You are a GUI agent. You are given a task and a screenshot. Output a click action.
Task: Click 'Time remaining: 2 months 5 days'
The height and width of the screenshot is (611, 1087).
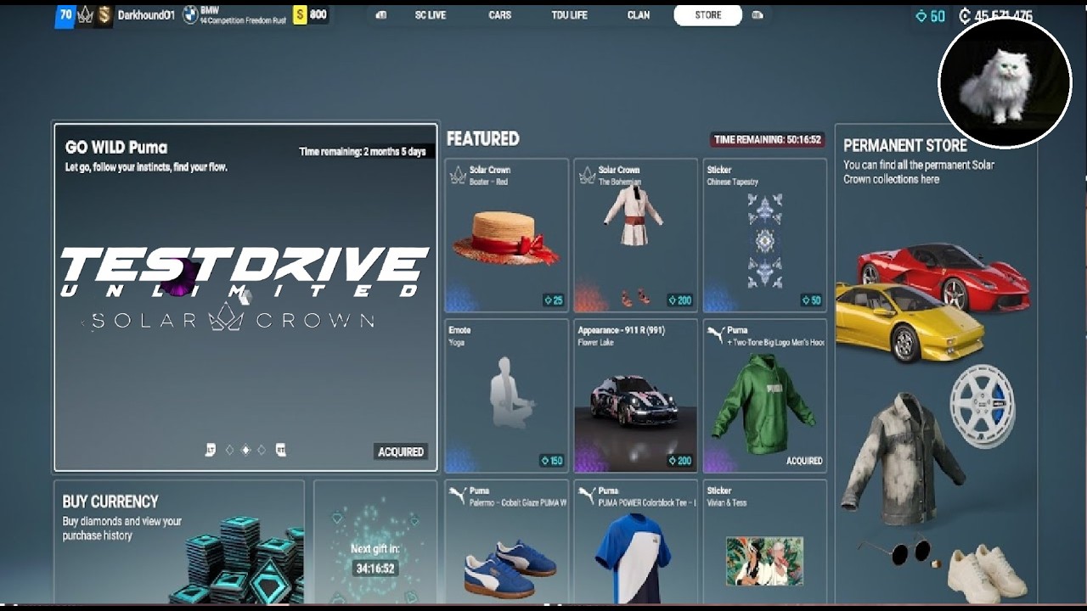pos(363,152)
